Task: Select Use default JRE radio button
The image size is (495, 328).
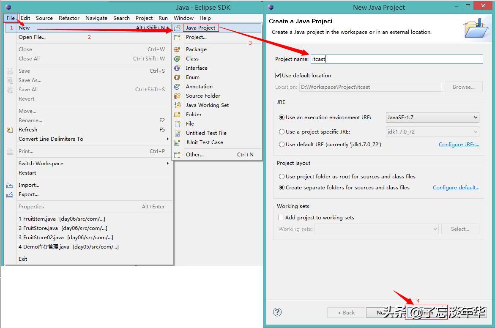Action: point(282,144)
